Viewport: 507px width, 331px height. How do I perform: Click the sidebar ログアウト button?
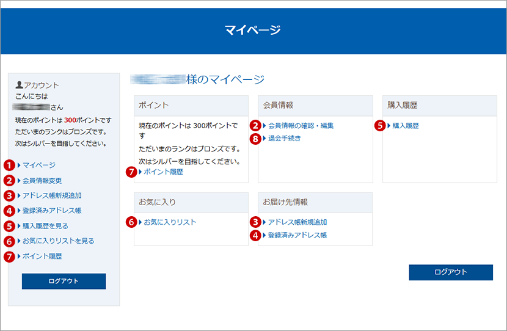tap(64, 281)
